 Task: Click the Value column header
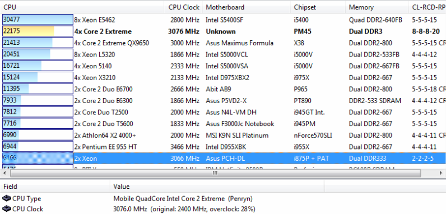pos(217,187)
